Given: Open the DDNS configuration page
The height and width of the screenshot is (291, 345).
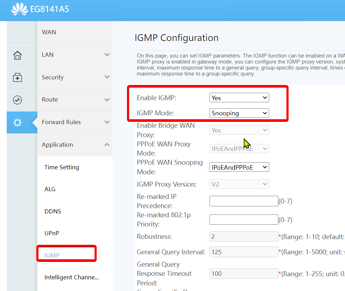Looking at the screenshot, I should click(x=53, y=211).
